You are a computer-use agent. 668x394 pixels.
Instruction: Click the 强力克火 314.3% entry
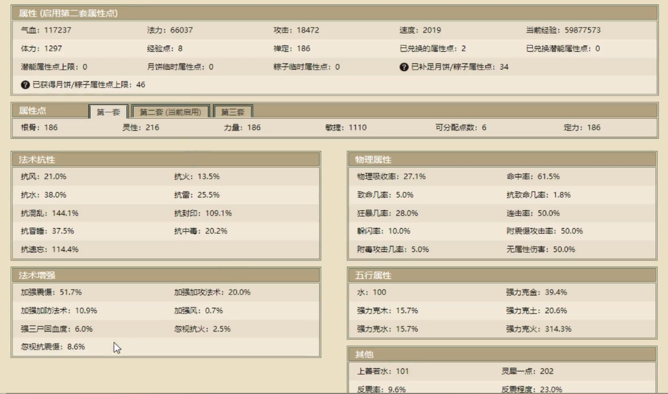coord(538,329)
